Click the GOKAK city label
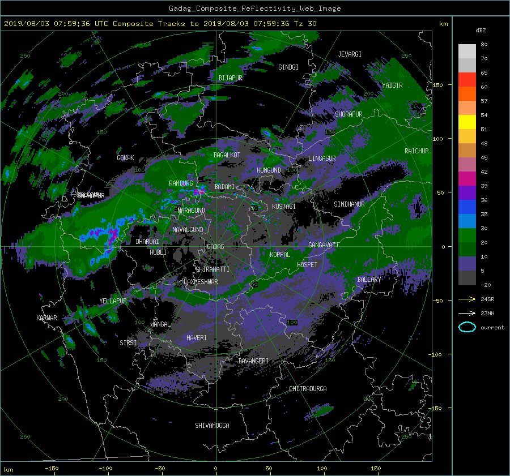 tap(125, 158)
